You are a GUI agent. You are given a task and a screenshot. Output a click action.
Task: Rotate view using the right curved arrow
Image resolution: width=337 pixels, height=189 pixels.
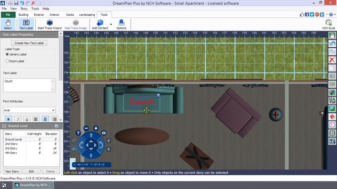(101, 145)
